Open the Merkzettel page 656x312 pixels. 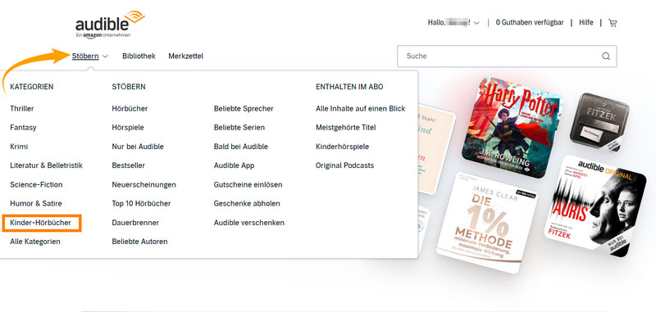coord(186,56)
